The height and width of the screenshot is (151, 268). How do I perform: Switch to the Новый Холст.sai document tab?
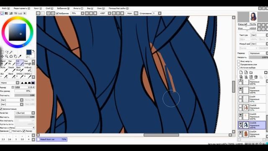(52, 139)
